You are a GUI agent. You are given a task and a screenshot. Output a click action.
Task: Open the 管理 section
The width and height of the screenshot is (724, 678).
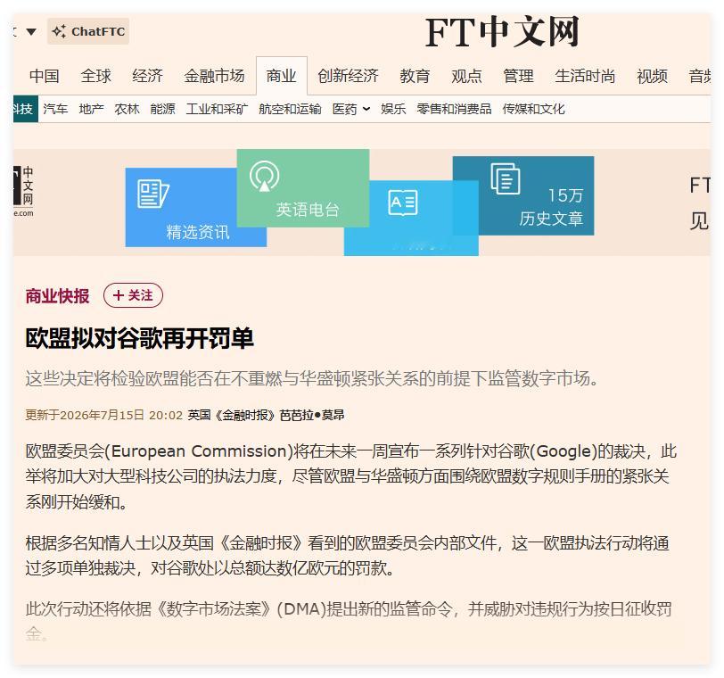click(x=518, y=76)
